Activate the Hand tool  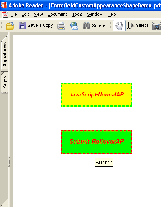(x=119, y=26)
